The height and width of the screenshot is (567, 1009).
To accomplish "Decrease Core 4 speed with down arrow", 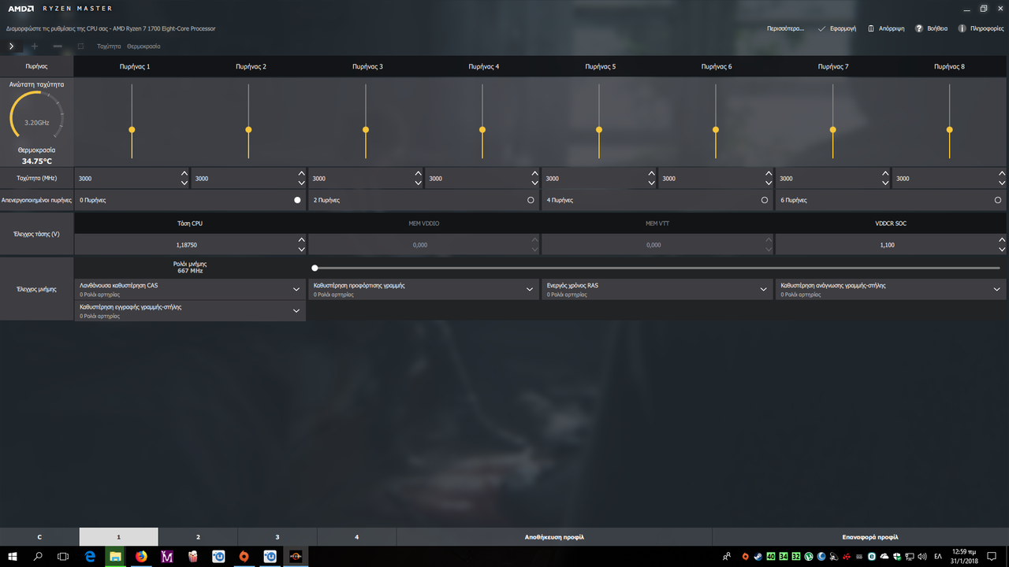I will pyautogui.click(x=534, y=183).
